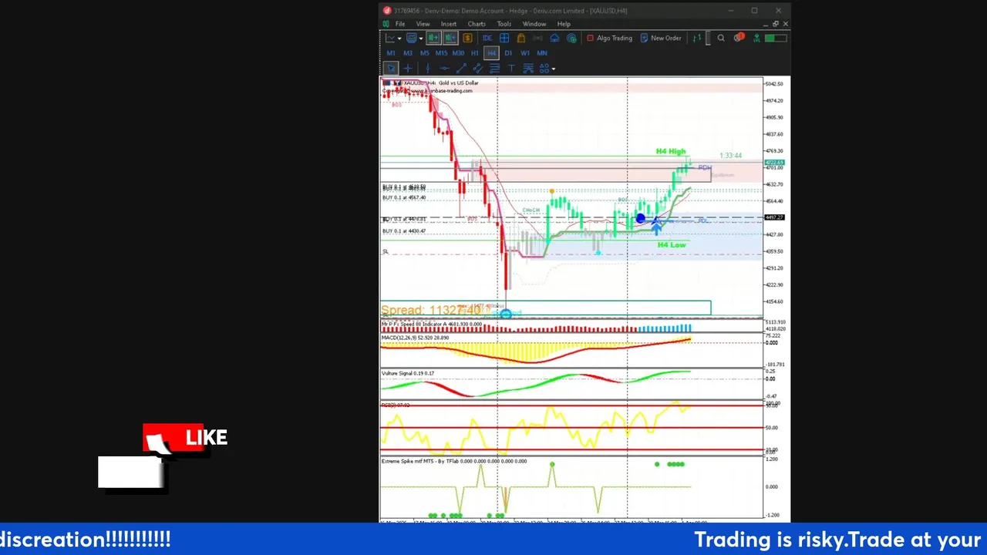Click the MACD(12,26,9) indicator label
987x555 pixels.
pyautogui.click(x=415, y=338)
